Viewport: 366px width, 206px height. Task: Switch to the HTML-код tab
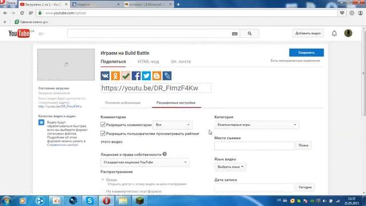pyautogui.click(x=148, y=62)
